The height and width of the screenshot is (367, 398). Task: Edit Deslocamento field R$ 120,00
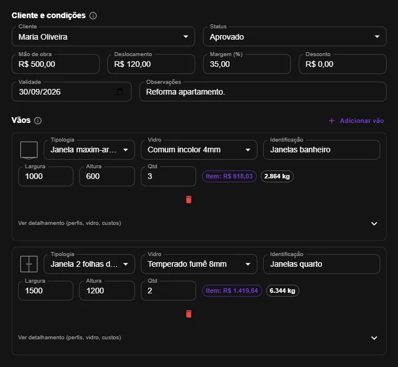(151, 64)
